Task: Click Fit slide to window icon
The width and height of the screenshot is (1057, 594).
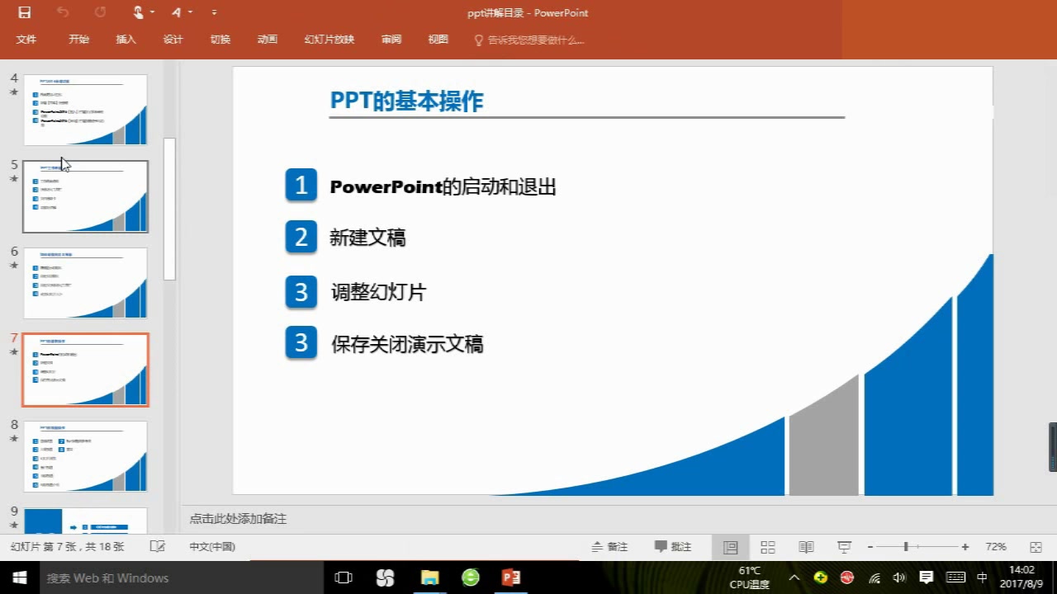Action: 1036,547
